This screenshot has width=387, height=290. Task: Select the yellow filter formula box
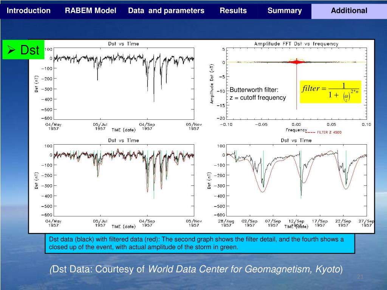pyautogui.click(x=330, y=92)
